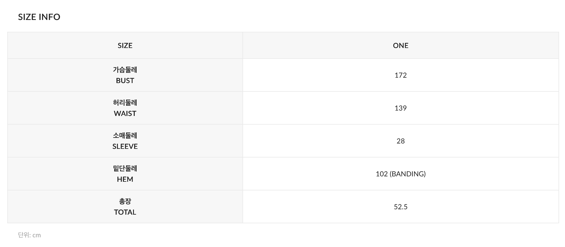This screenshot has width=565, height=247.
Task: Click the waist value 139
Action: (401, 108)
